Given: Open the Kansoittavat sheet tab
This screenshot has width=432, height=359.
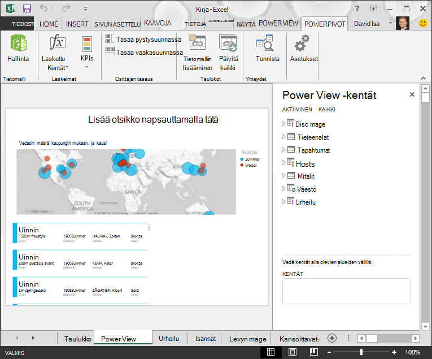Looking at the screenshot, I should click(x=299, y=339).
